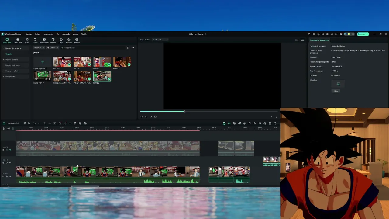389x219 pixels.
Task: Click the timeline text tool icon
Action: 55,123
